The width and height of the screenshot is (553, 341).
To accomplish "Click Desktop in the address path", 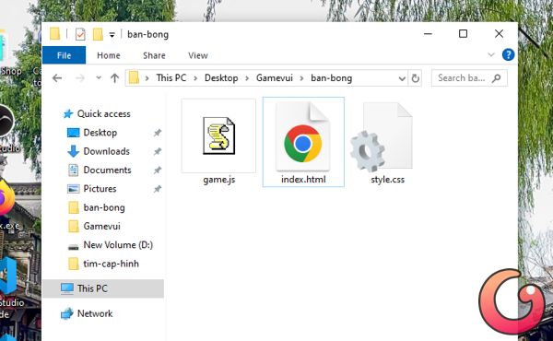I will pos(221,78).
